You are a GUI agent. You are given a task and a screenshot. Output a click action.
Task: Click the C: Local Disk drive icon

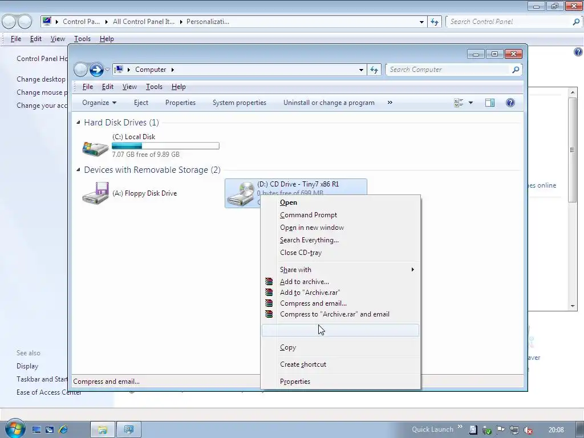point(95,148)
